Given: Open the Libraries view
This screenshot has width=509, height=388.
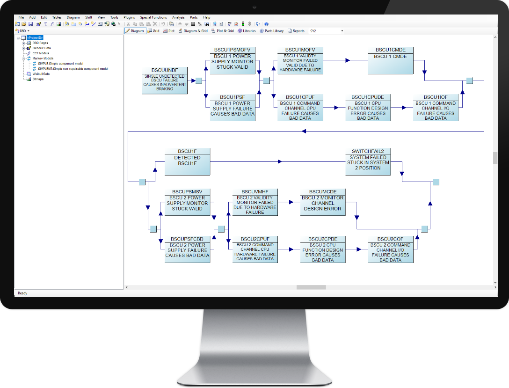Looking at the screenshot, I should 247,31.
